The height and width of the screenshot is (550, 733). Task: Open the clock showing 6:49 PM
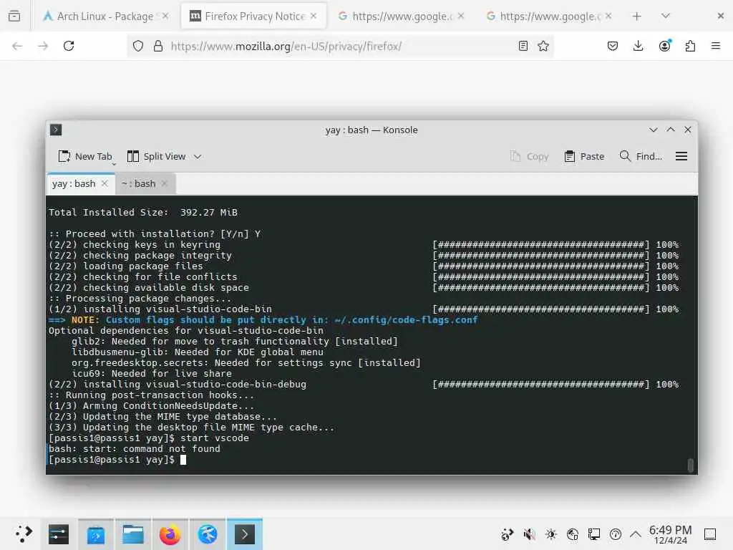point(670,534)
